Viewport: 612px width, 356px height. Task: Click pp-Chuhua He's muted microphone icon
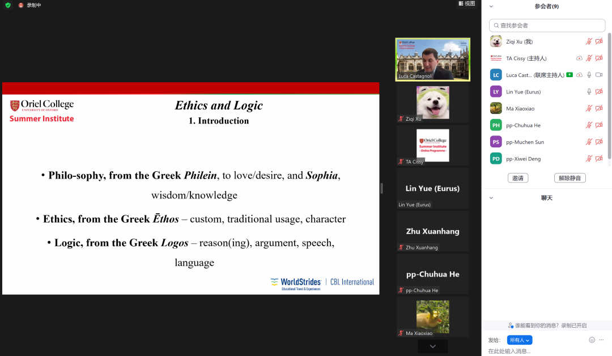click(589, 125)
